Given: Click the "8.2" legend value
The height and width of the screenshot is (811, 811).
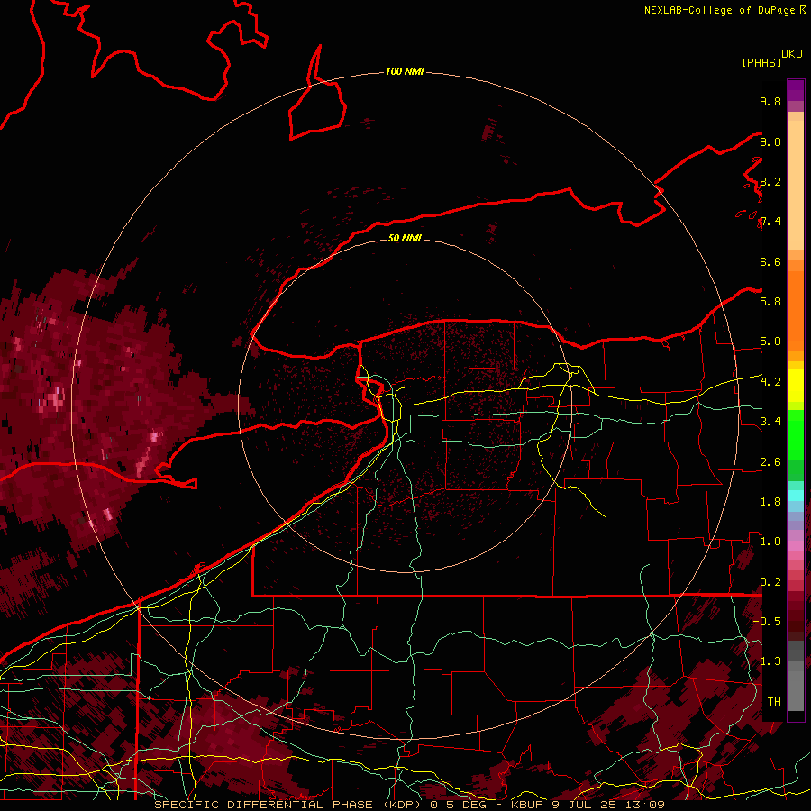Looking at the screenshot, I should point(770,181).
